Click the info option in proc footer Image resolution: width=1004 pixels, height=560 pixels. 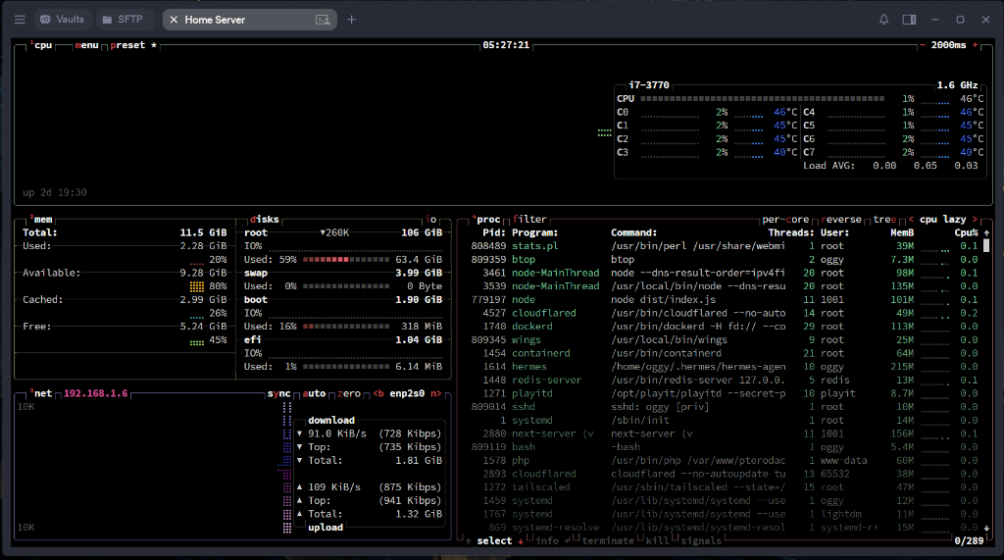click(547, 540)
